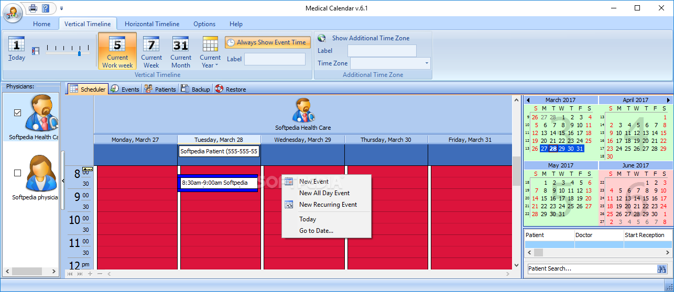674x292 pixels.
Task: Click the plus icon in scheduler navigator
Action: point(90,274)
